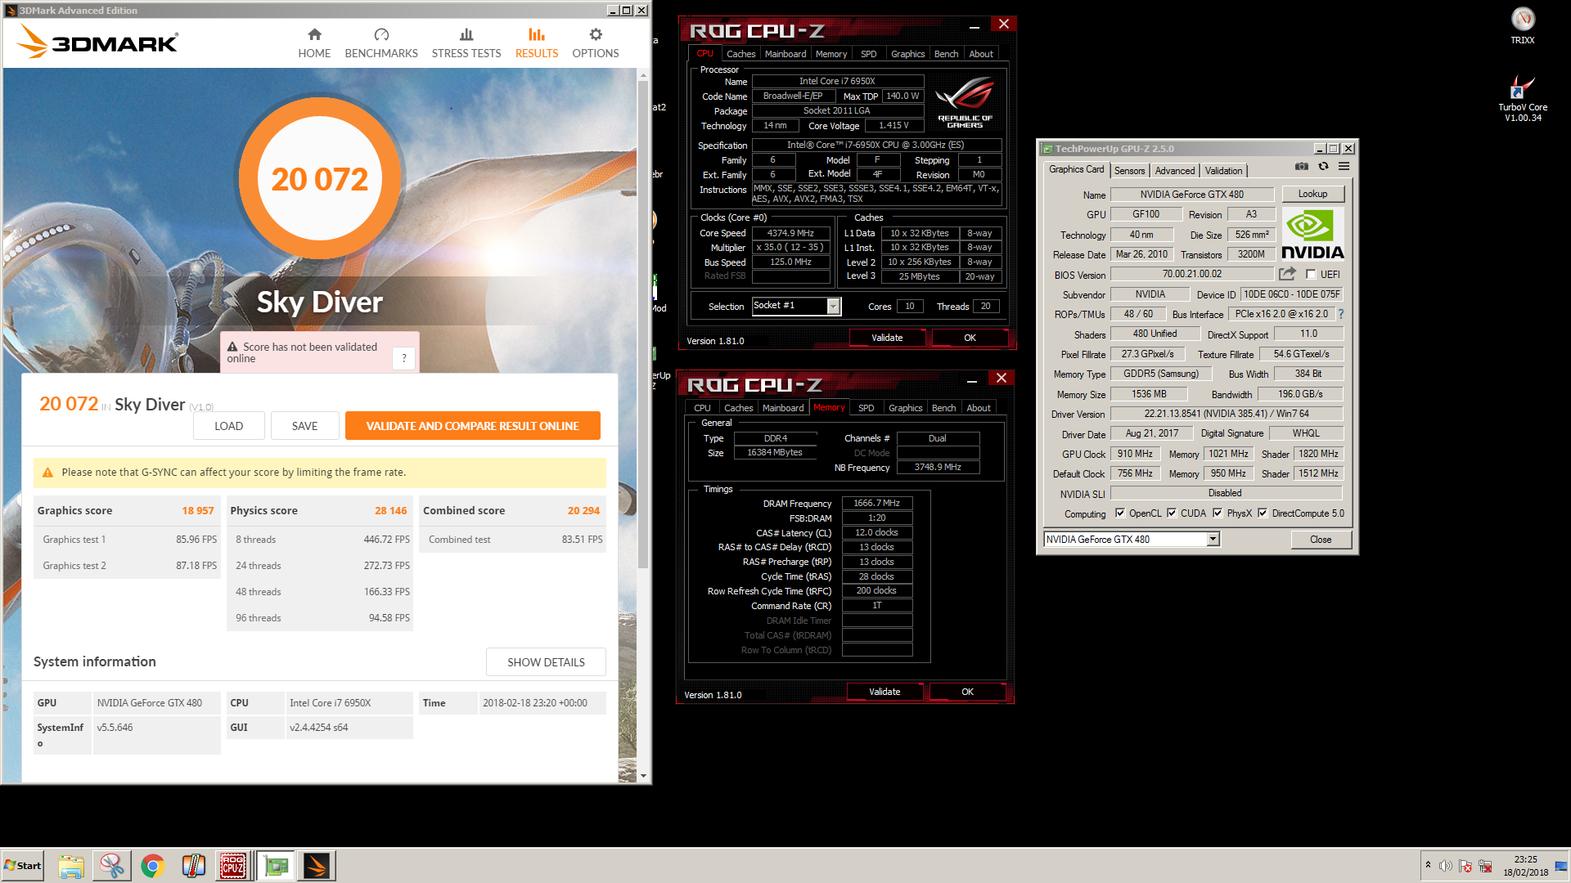Toggle the OpenCL checkbox in GPU-Z
Viewport: 1571px width, 883px height.
click(1120, 513)
